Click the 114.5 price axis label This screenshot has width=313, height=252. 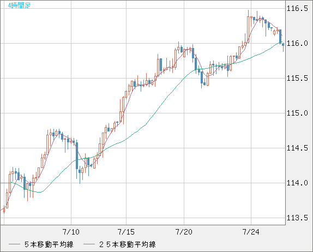point(297,148)
